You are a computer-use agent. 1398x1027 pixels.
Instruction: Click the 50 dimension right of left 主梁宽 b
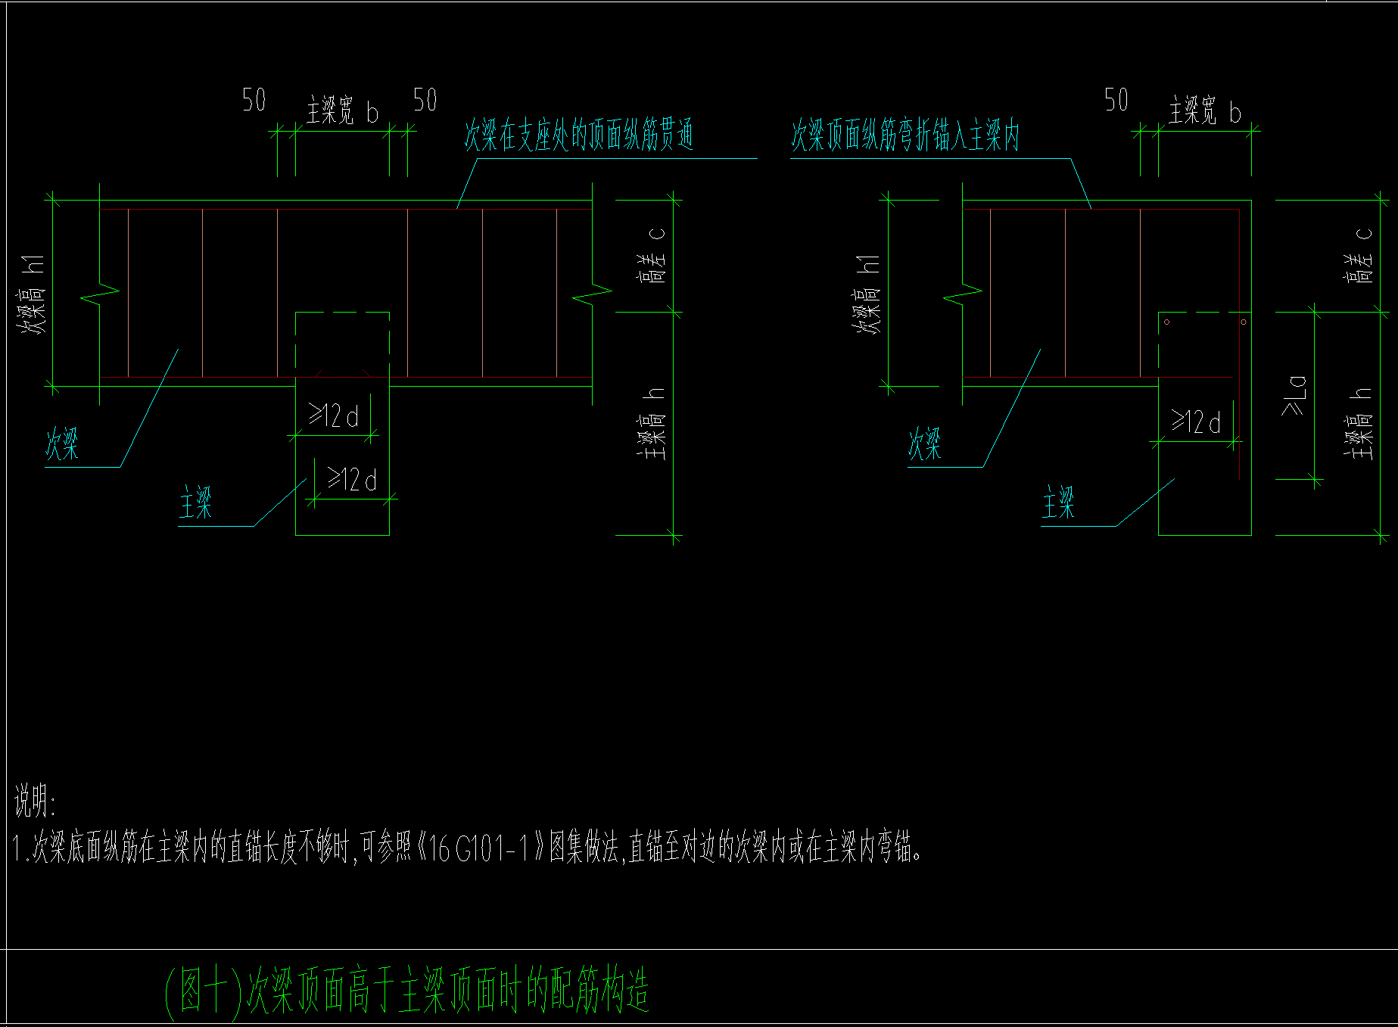pyautogui.click(x=425, y=100)
